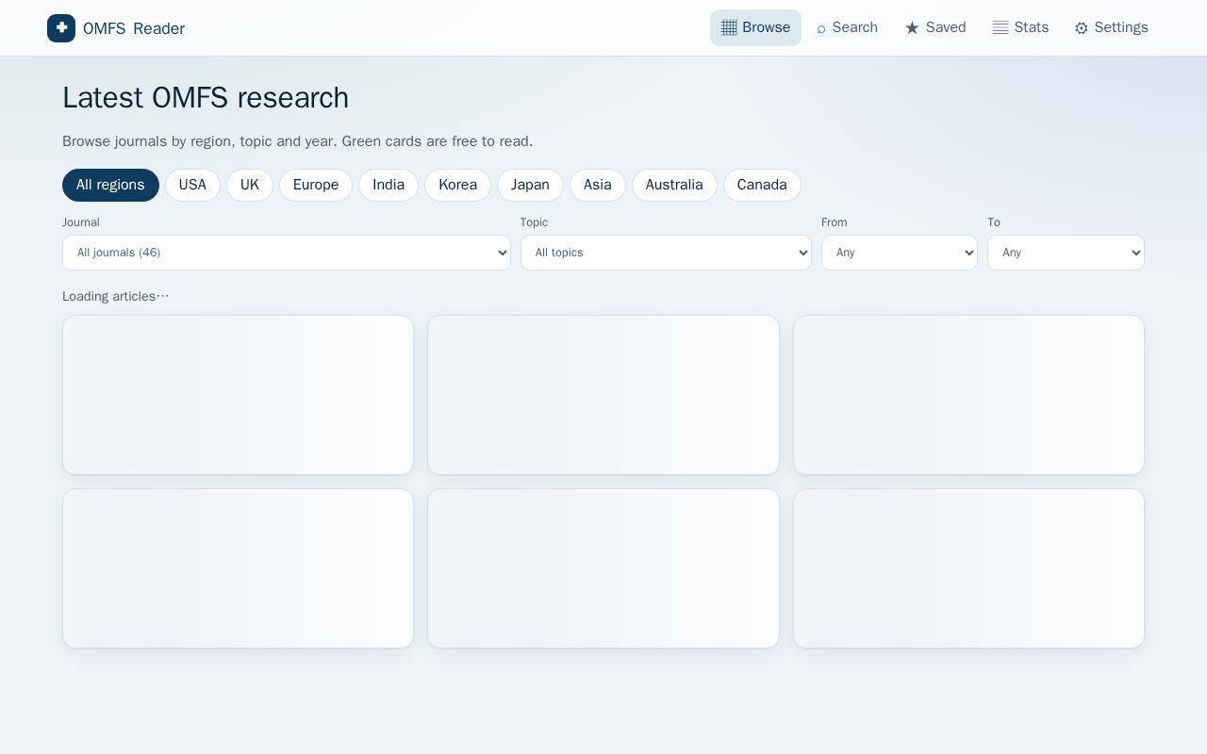Open the From year dropdown
This screenshot has height=754, width=1207.
(x=900, y=253)
